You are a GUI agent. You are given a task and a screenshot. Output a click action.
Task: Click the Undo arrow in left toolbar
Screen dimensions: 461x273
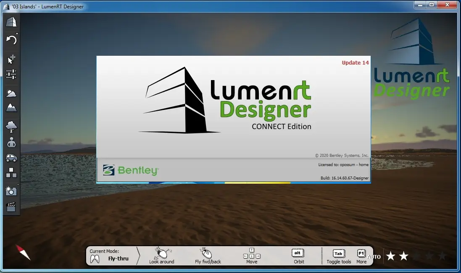tap(11, 39)
